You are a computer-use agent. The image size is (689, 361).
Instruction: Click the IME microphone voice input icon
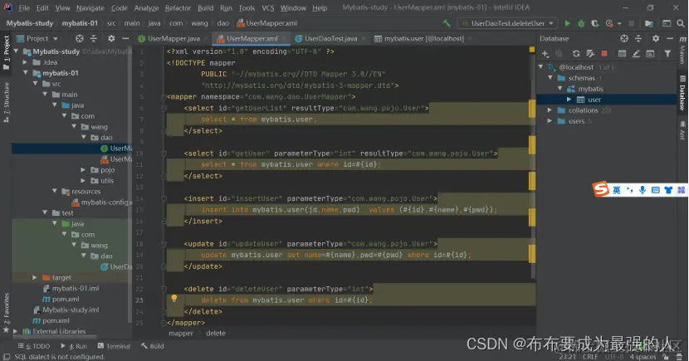(642, 190)
